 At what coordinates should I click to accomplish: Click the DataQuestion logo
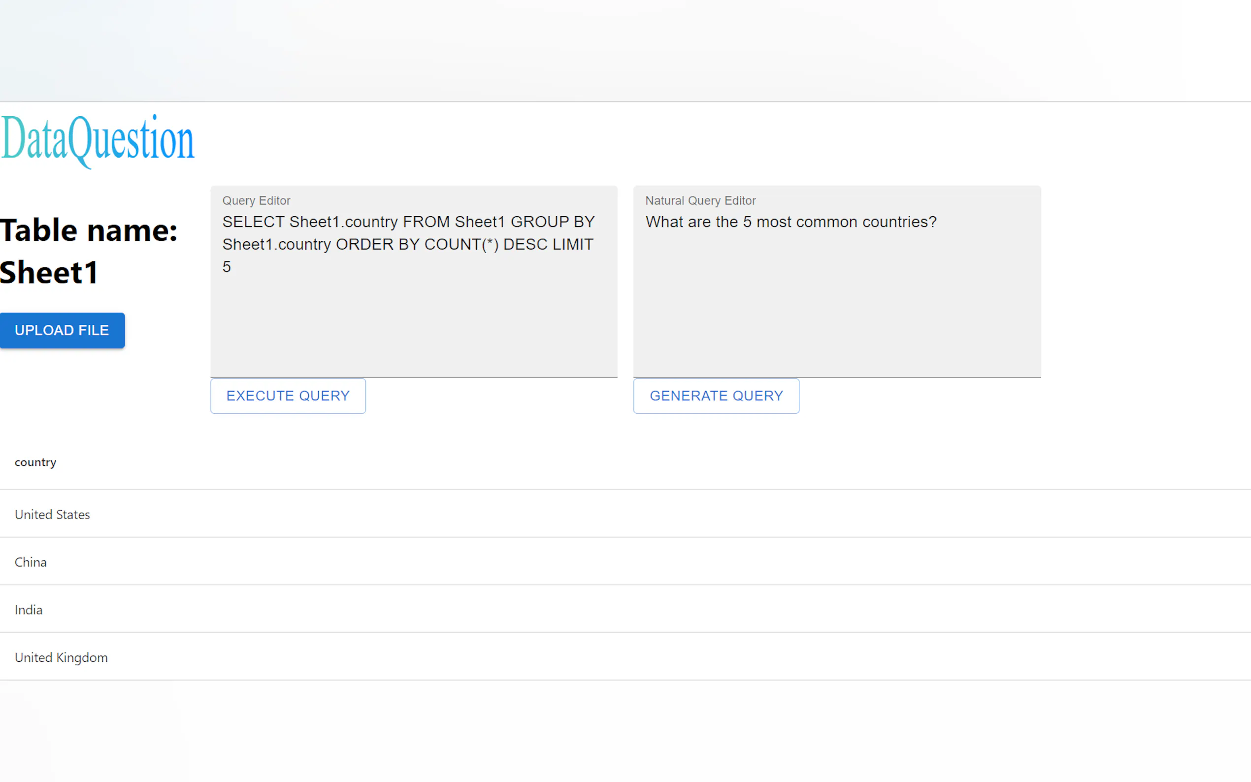pyautogui.click(x=97, y=140)
